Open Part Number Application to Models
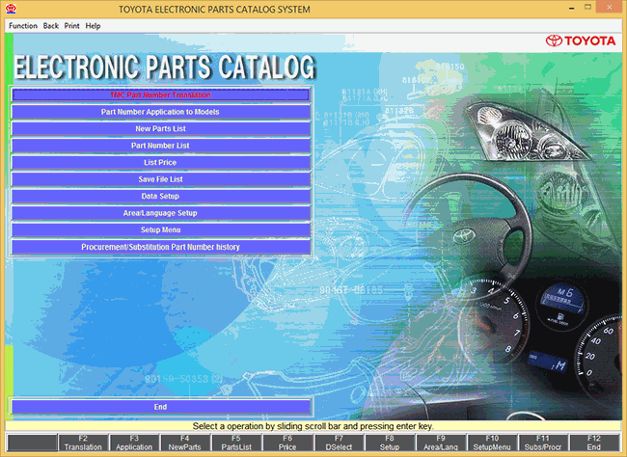The height and width of the screenshot is (457, 627). click(x=160, y=112)
